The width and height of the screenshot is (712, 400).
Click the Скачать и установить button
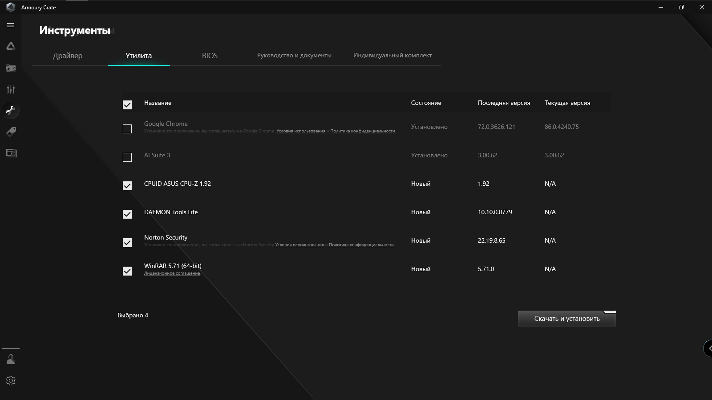pyautogui.click(x=566, y=319)
